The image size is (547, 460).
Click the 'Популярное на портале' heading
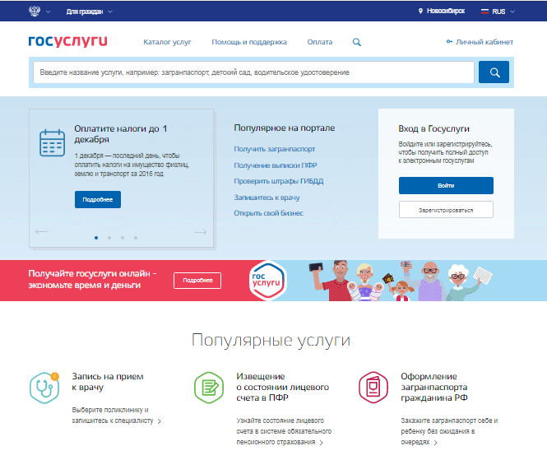tap(285, 128)
